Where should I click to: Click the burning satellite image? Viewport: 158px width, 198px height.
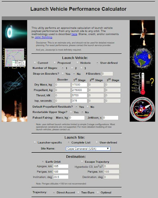[x=142, y=33]
